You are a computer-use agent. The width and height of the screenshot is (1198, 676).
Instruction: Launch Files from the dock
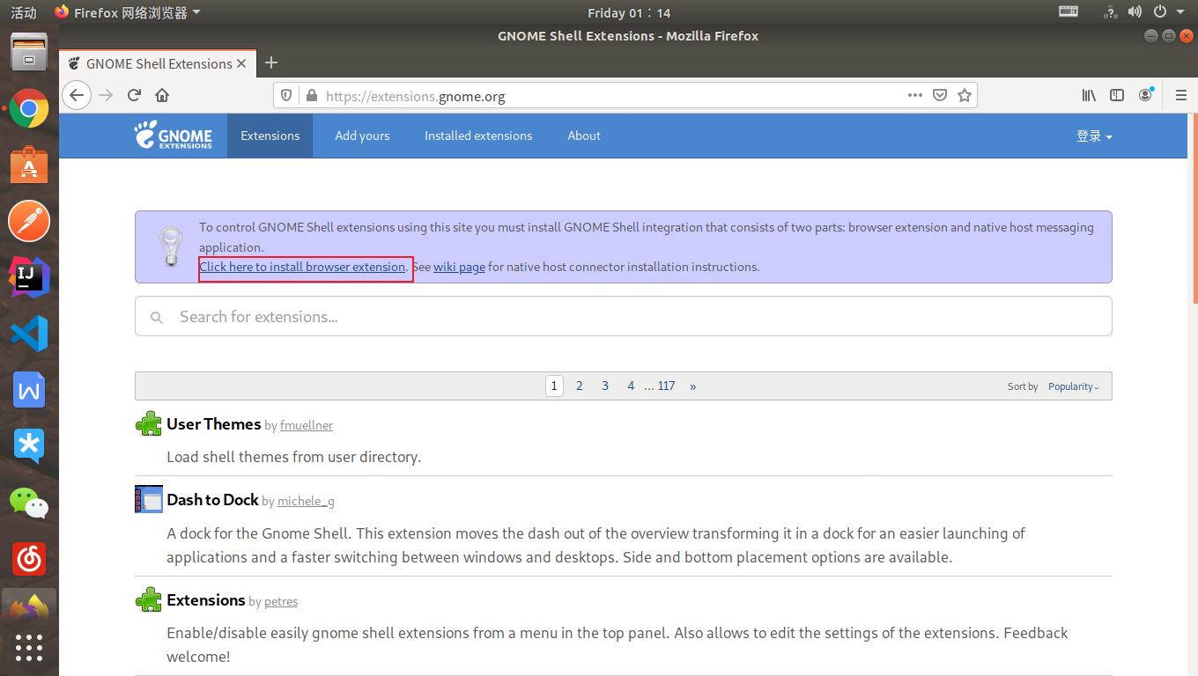click(x=29, y=53)
